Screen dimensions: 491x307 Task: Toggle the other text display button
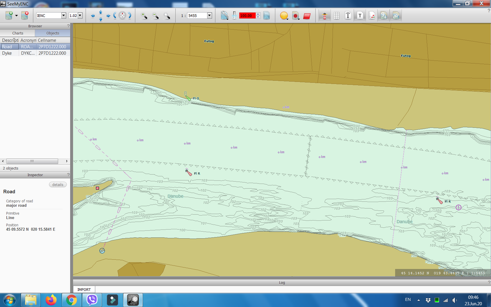[360, 16]
